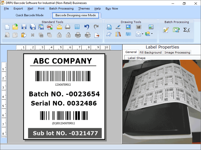Open the Help menu
Viewport: 201px width, 150px height.
coord(97,8)
